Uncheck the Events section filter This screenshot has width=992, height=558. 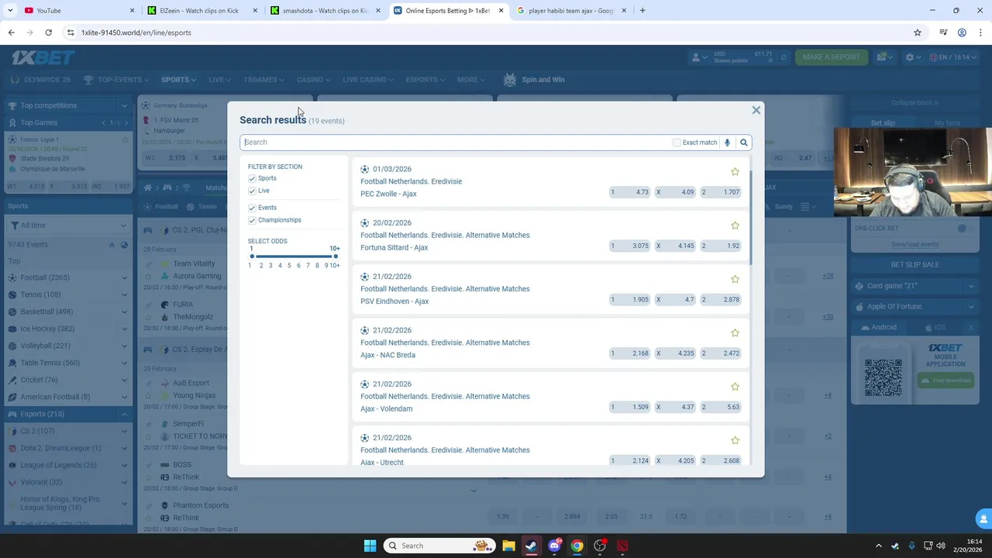[x=252, y=208]
